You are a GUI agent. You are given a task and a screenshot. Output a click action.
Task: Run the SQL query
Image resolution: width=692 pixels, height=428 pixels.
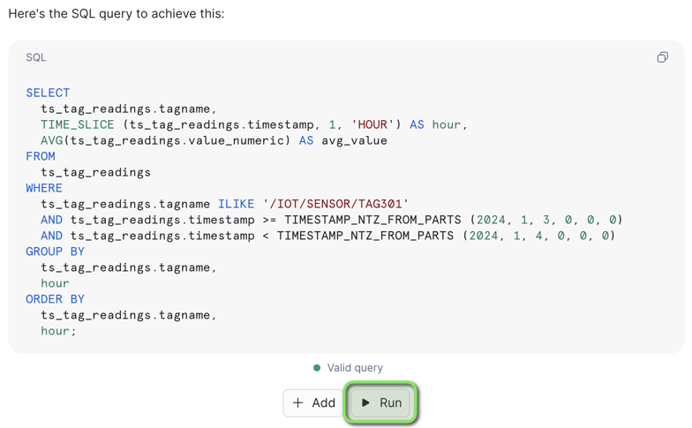click(381, 402)
